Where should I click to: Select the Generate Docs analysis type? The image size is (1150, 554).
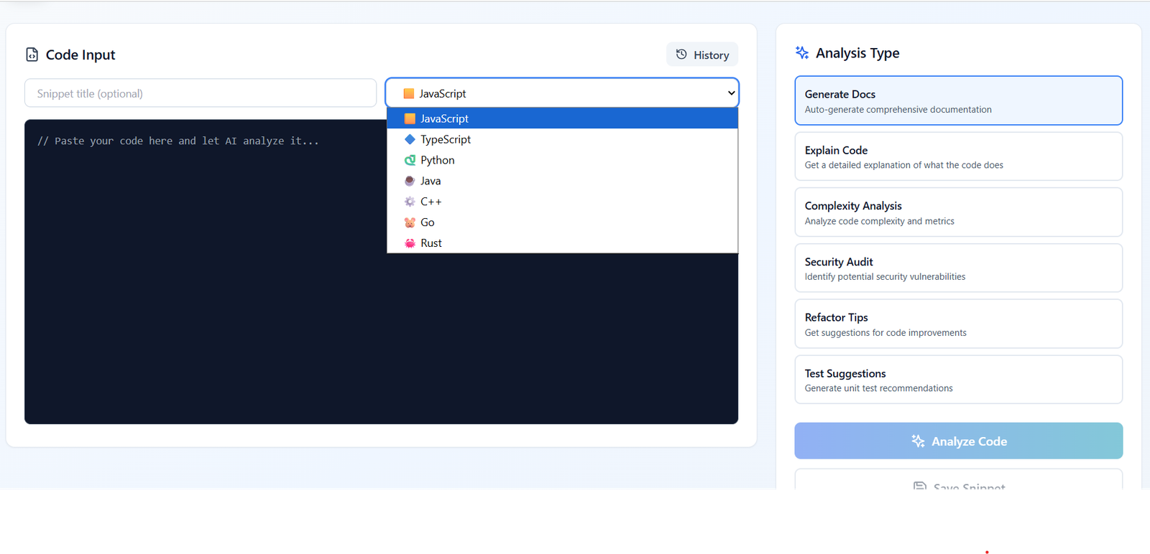958,100
